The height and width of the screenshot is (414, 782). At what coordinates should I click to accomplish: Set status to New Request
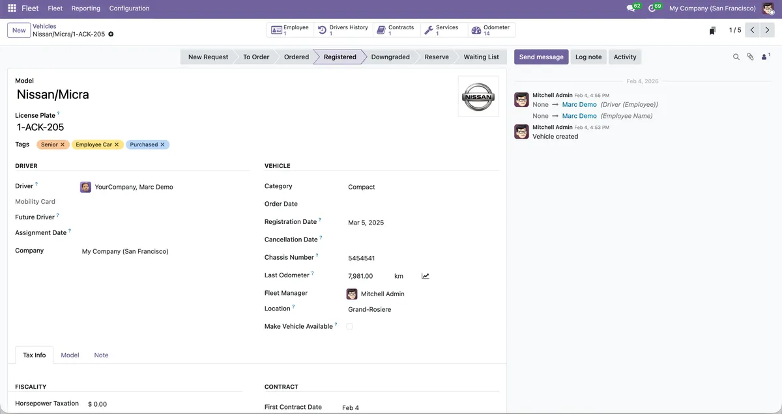click(x=208, y=57)
